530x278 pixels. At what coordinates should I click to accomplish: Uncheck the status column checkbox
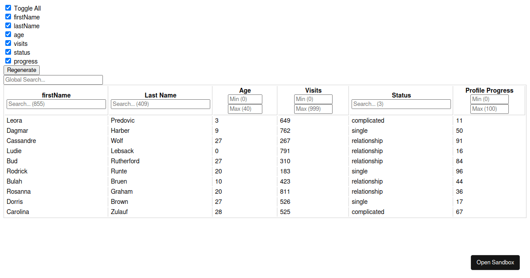point(8,52)
